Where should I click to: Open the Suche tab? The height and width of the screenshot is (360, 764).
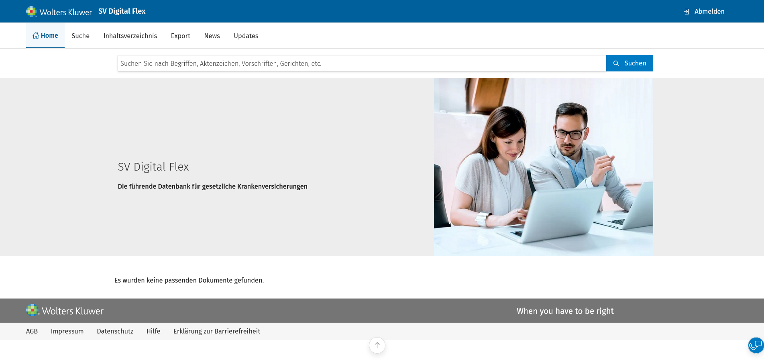(80, 36)
